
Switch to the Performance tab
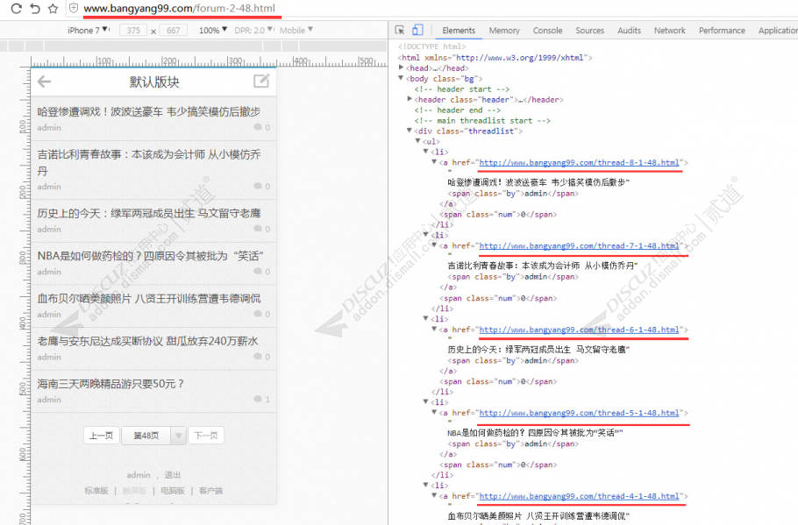tap(722, 31)
